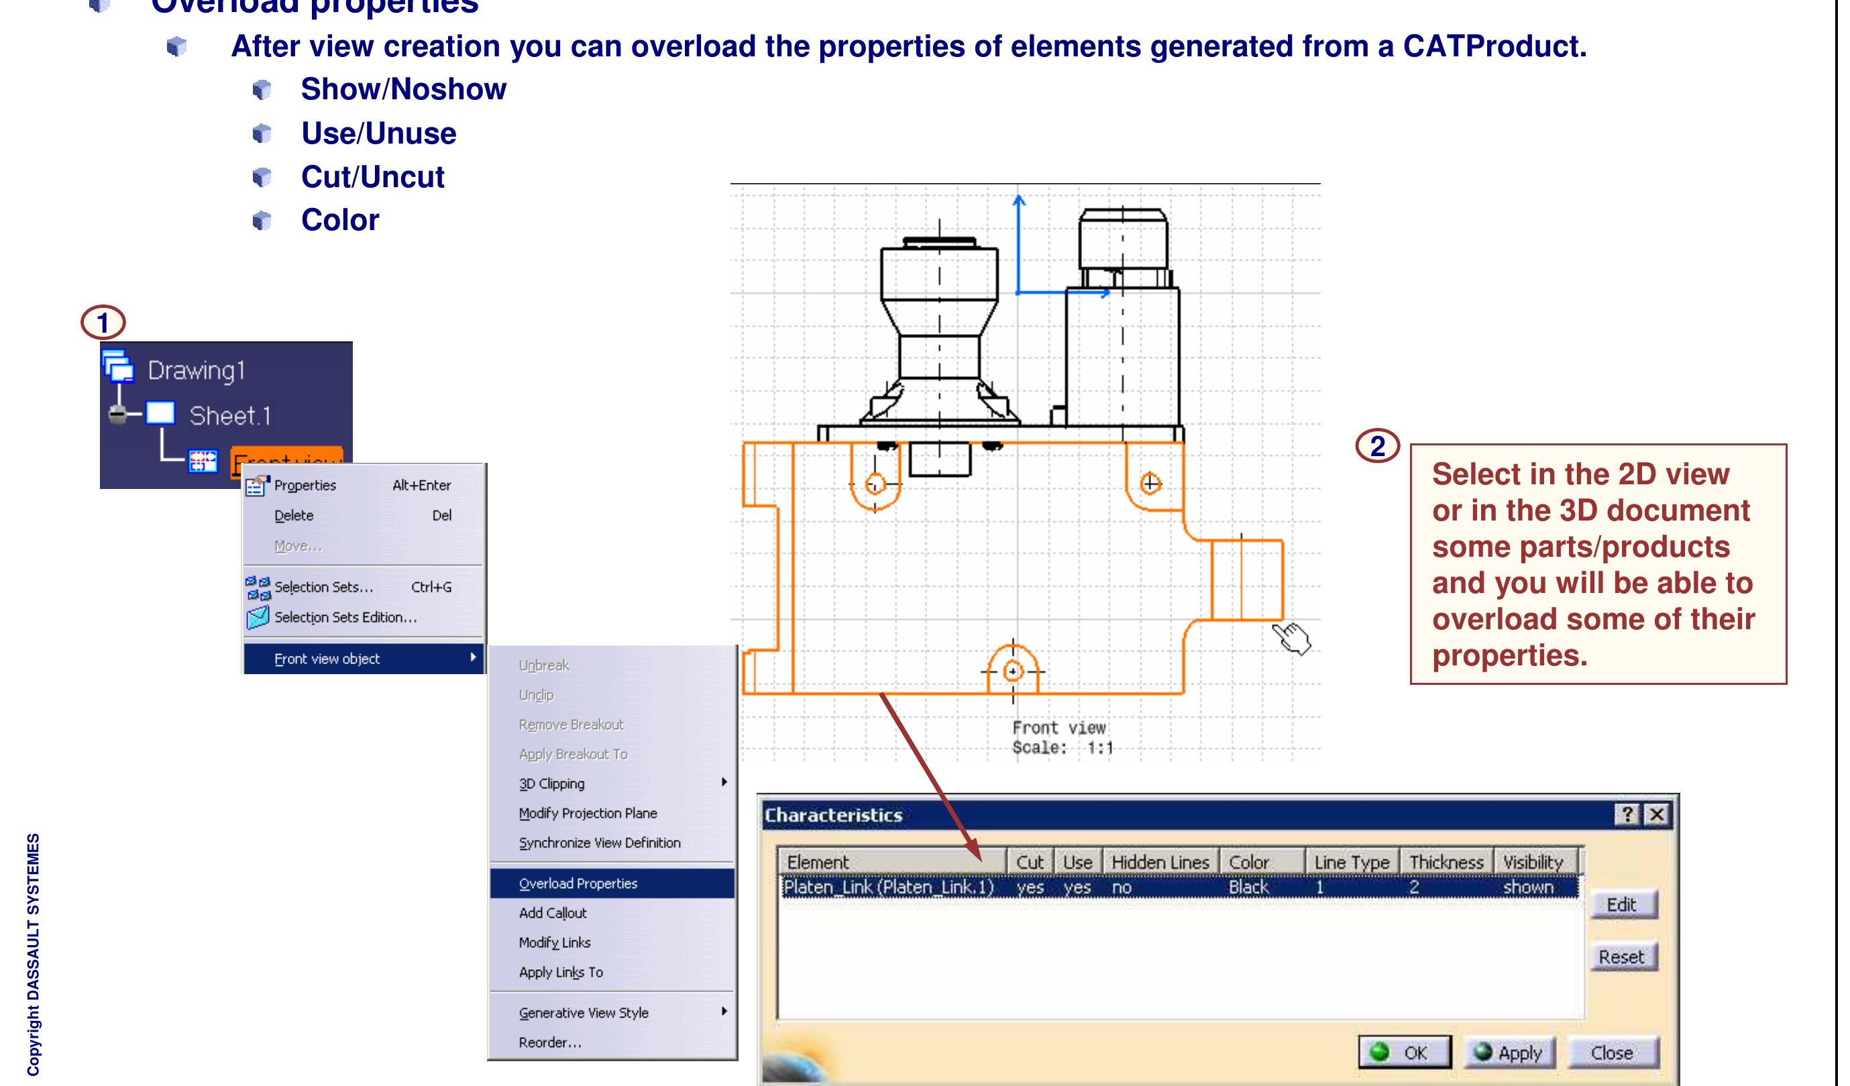The width and height of the screenshot is (1850, 1086).
Task: Choose Delete from the context menu
Action: click(x=365, y=515)
